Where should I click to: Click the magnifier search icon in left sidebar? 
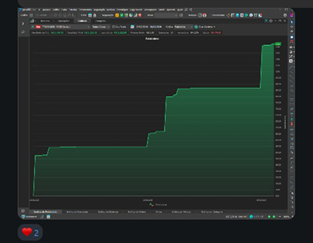tap(23, 32)
